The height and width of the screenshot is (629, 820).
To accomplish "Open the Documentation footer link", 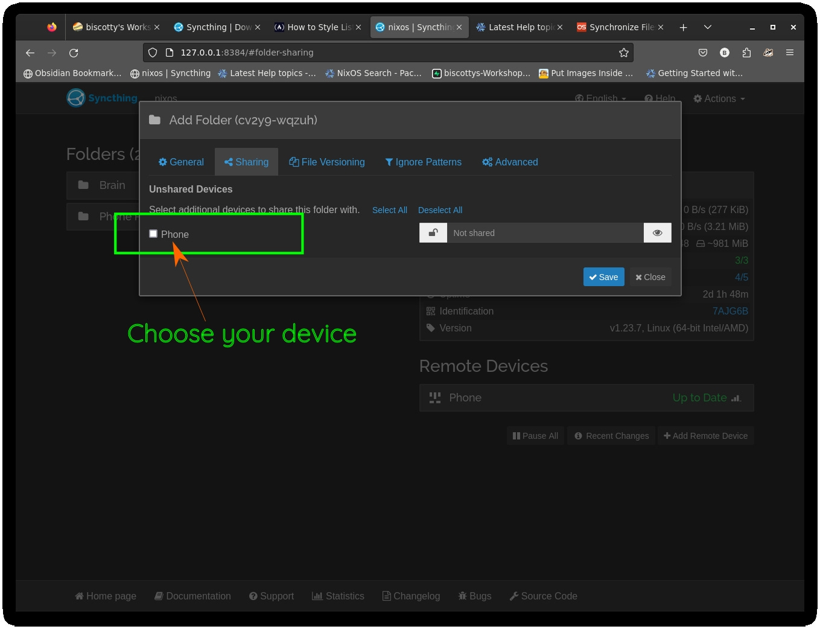I will pyautogui.click(x=192, y=596).
